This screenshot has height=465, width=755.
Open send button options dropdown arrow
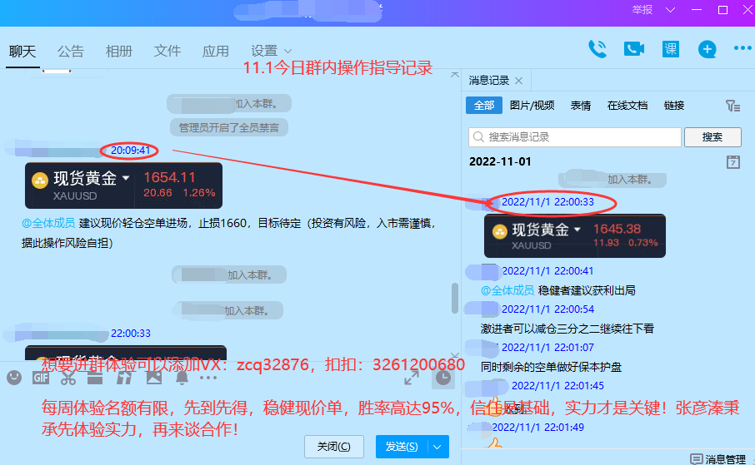click(438, 447)
